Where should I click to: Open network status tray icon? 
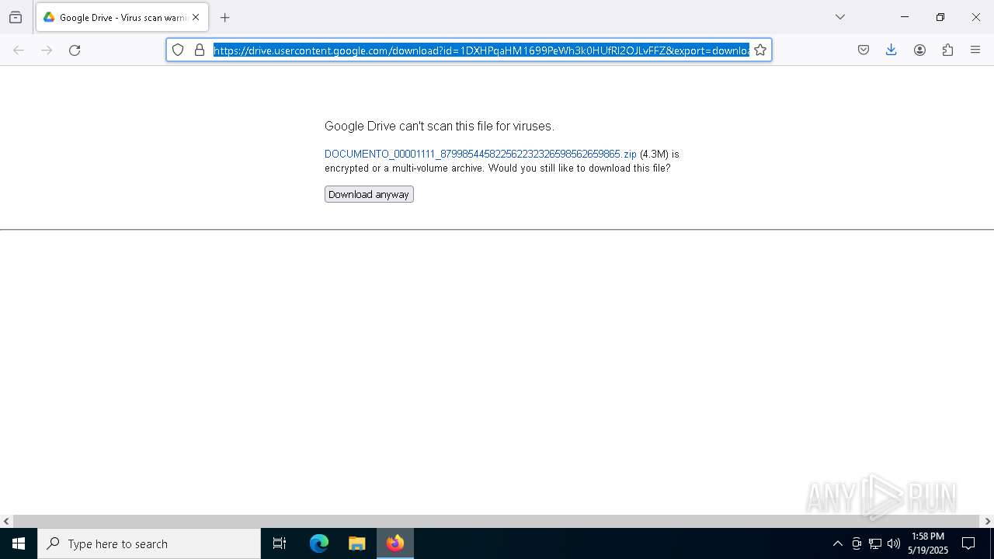point(875,543)
